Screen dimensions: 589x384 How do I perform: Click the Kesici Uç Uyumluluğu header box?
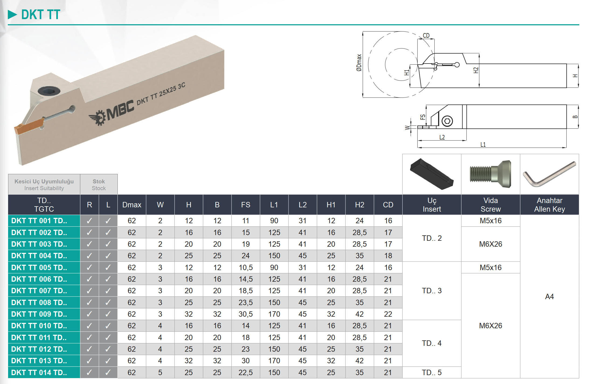coord(44,185)
